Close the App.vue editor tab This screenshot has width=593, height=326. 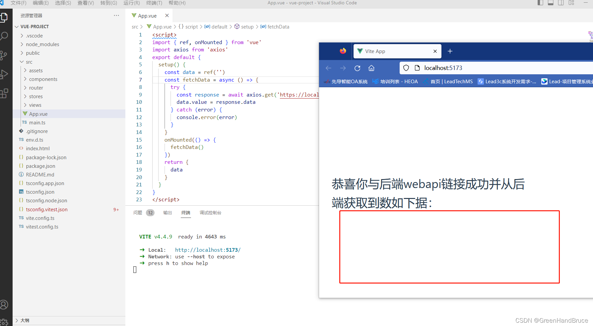167,16
